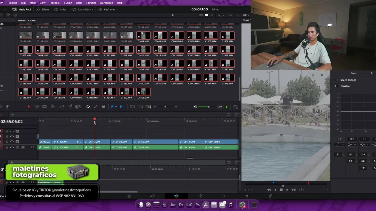This screenshot has height=211, width=376.
Task: Switch media pool to thumbnail grid view
Action: pyautogui.click(x=207, y=15)
